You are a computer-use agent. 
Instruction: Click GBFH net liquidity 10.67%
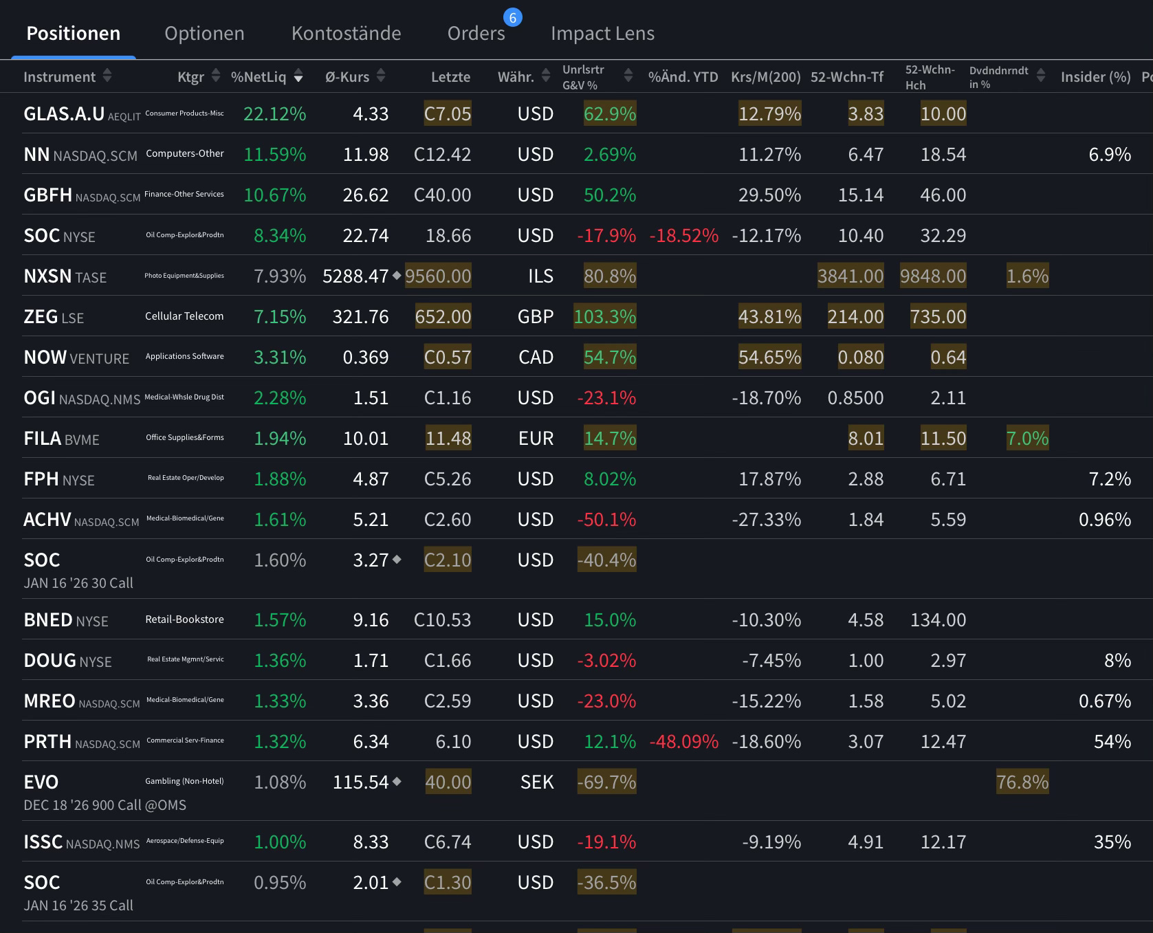[x=275, y=195]
